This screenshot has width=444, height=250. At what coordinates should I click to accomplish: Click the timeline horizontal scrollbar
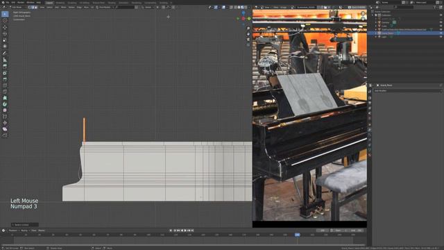coord(183,244)
